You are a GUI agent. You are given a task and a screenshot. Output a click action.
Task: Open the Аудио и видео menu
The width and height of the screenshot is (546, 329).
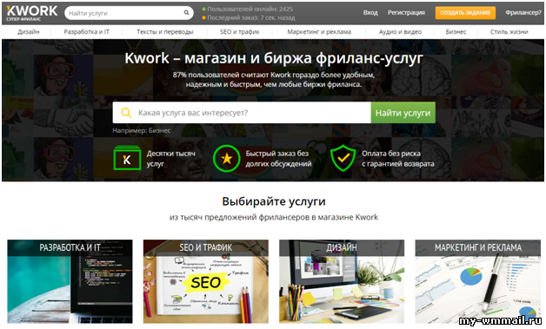click(400, 31)
